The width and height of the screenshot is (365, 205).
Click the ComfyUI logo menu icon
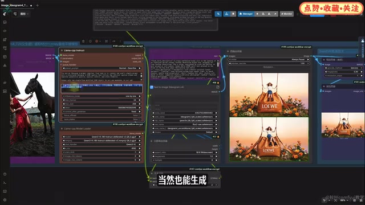tap(5, 14)
